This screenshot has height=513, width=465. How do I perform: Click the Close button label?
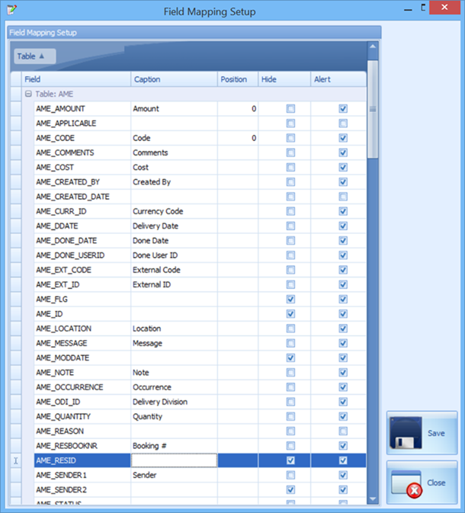[436, 483]
